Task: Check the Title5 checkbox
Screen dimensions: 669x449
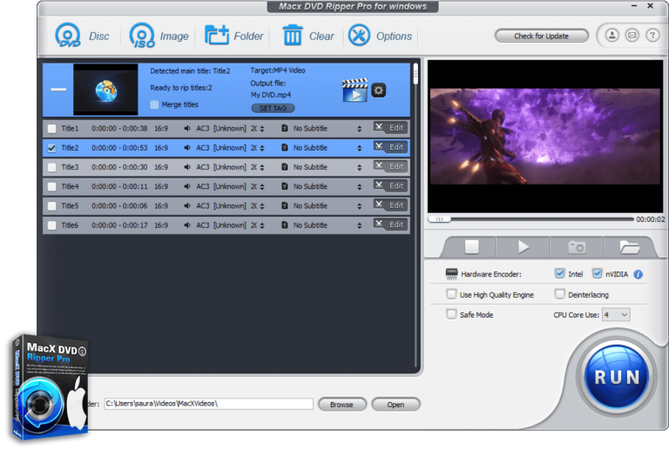Action: (51, 205)
